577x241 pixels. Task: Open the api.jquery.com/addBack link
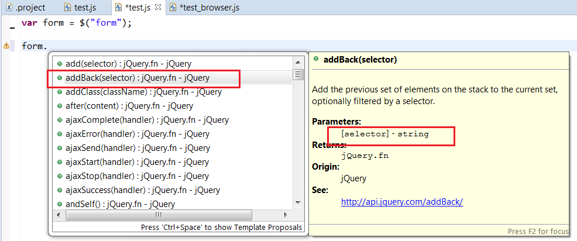(402, 201)
